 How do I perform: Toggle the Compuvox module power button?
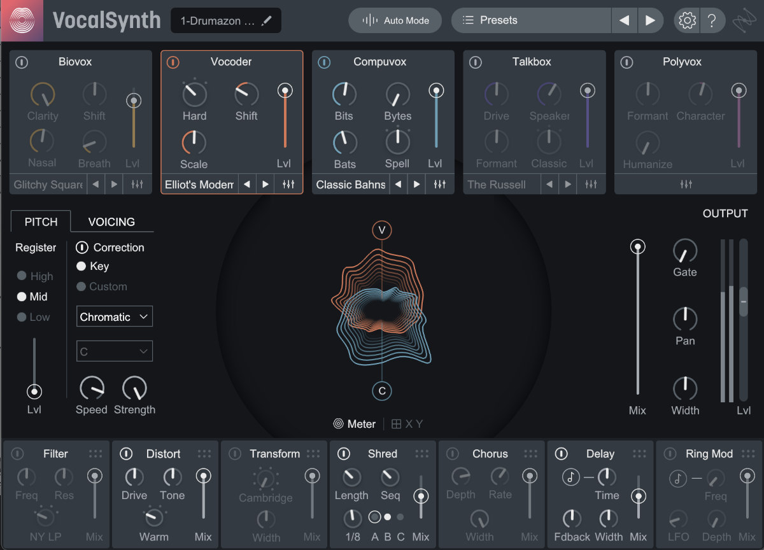[x=324, y=62]
